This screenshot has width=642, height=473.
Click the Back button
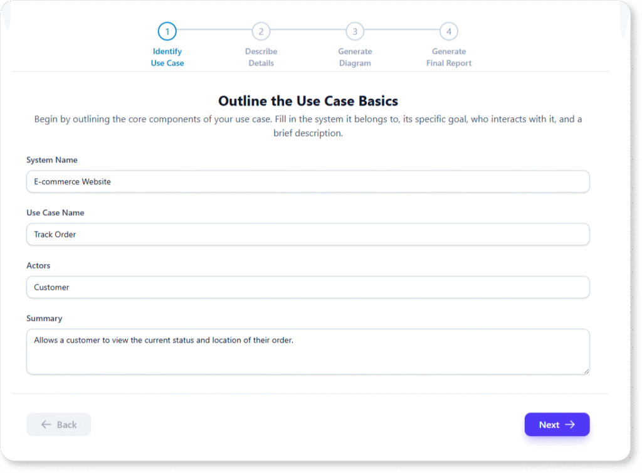coord(58,424)
